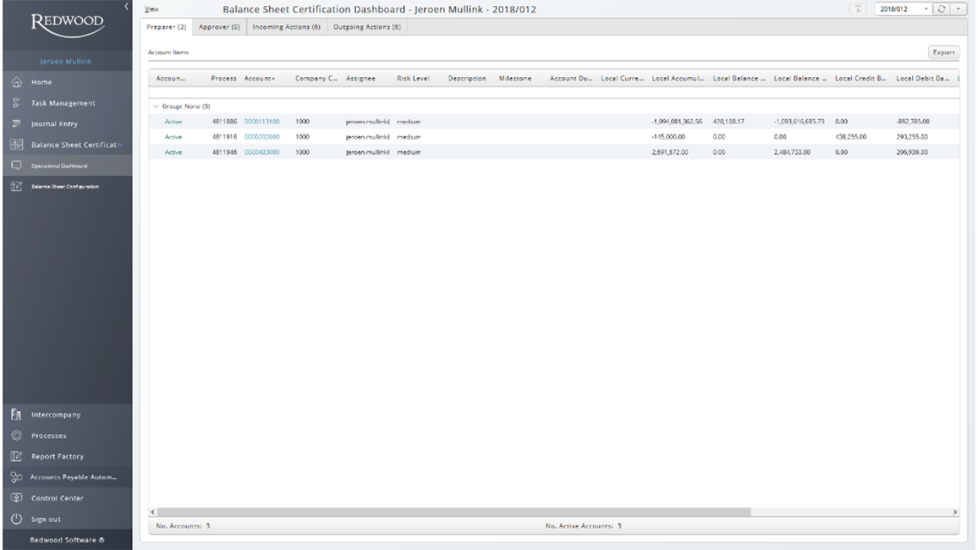The image size is (978, 550).
Task: Open the Incoming Actions (6) tab
Action: coord(286,26)
